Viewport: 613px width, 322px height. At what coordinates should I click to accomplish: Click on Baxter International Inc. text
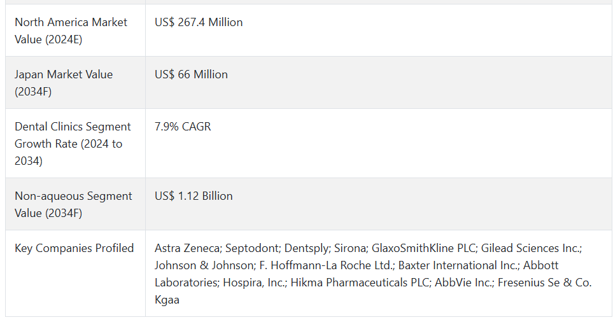[458, 265]
